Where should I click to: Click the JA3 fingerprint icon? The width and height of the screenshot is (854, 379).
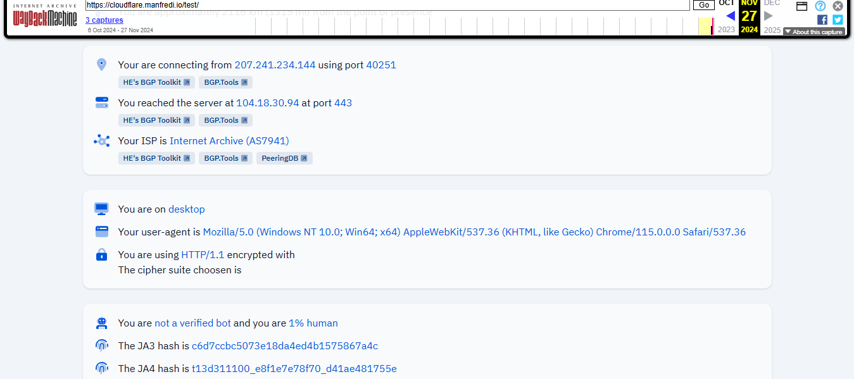click(102, 345)
